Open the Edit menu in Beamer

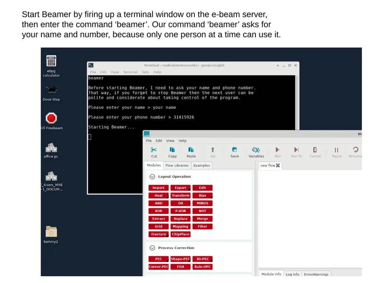point(159,140)
